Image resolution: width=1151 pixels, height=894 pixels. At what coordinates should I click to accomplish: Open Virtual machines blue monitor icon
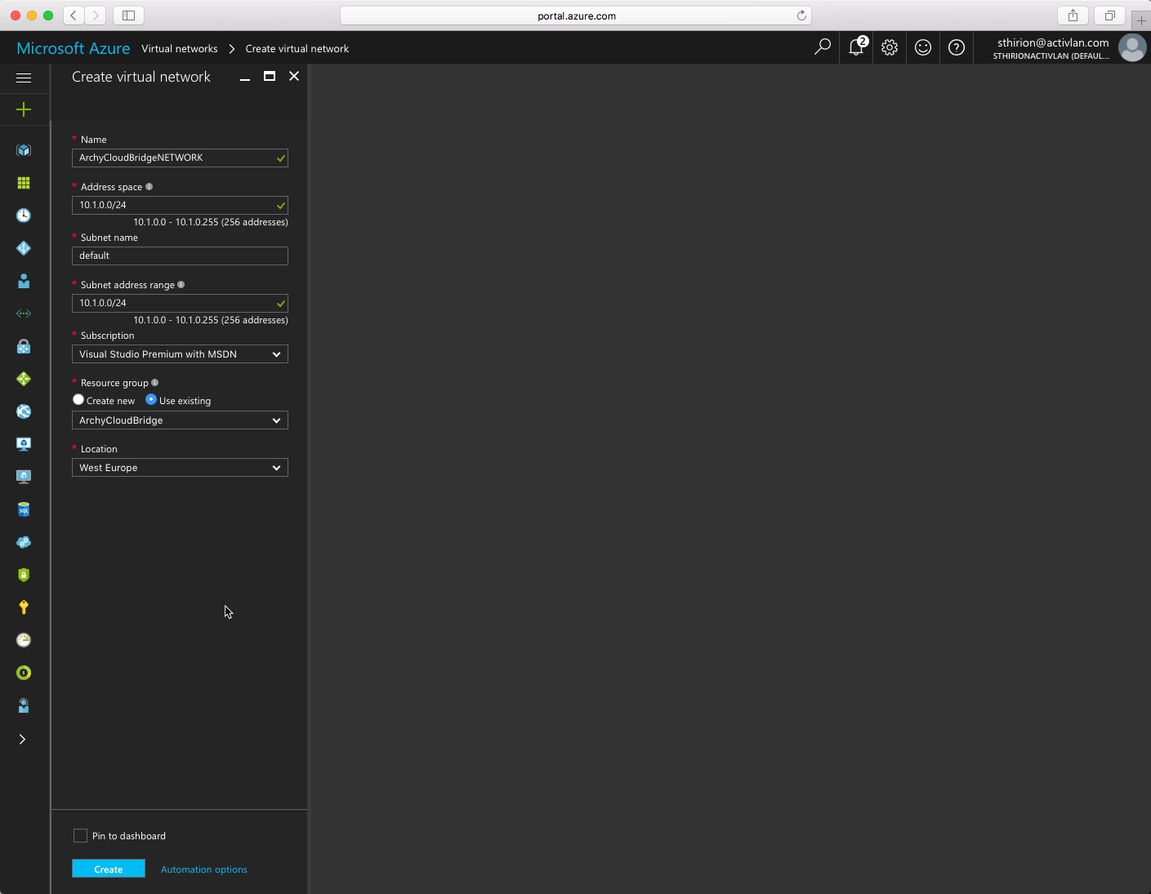click(x=24, y=444)
